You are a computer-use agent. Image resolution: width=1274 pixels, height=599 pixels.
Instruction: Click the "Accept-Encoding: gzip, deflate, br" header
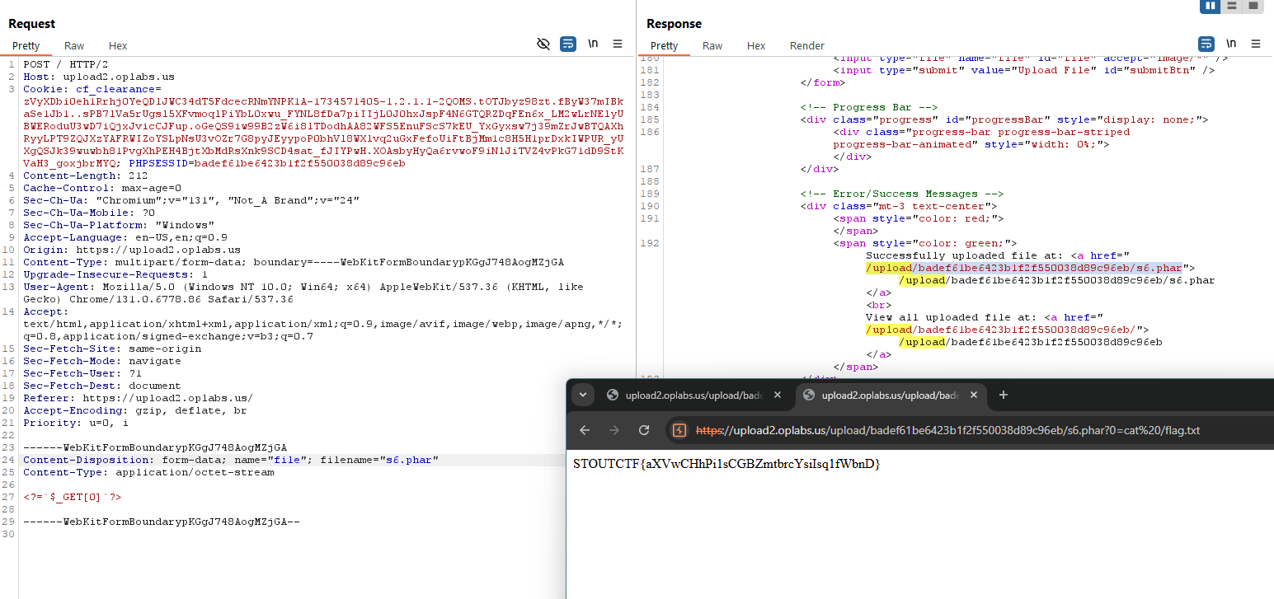[x=135, y=410]
